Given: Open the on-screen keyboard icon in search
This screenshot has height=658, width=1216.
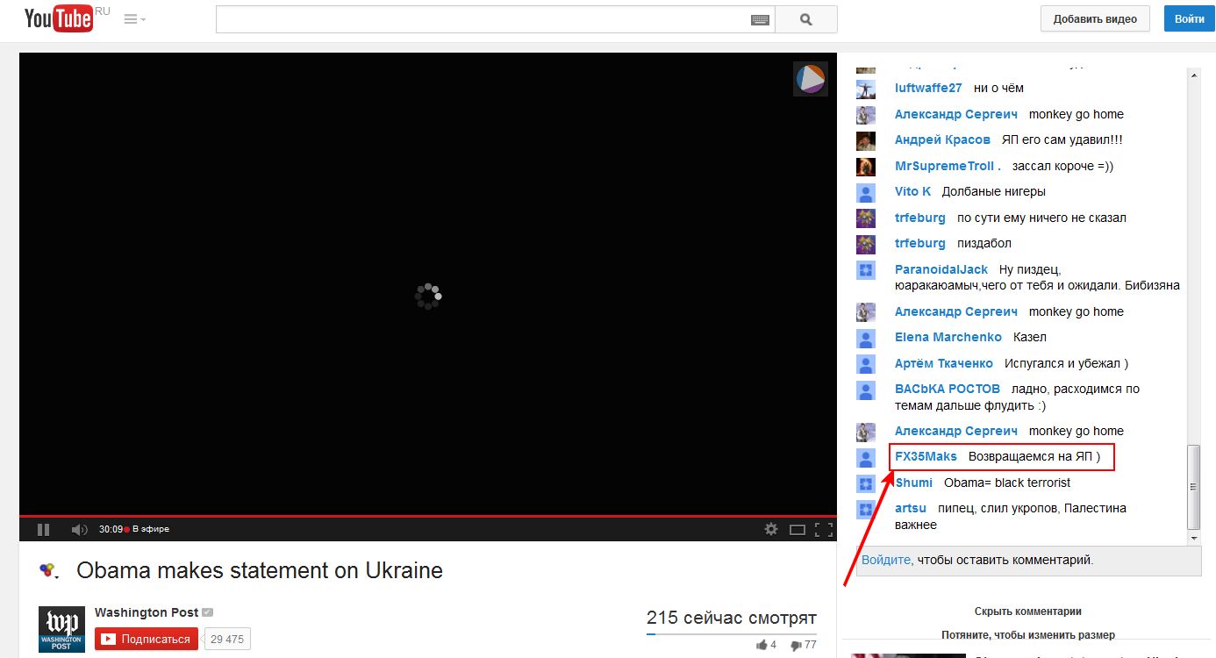Looking at the screenshot, I should click(x=761, y=19).
